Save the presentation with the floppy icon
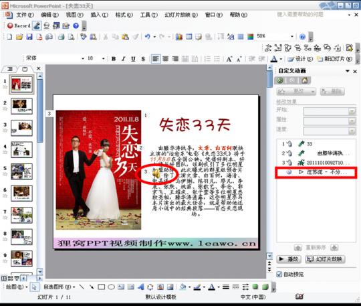This screenshot has width=361, height=306. 29,37
